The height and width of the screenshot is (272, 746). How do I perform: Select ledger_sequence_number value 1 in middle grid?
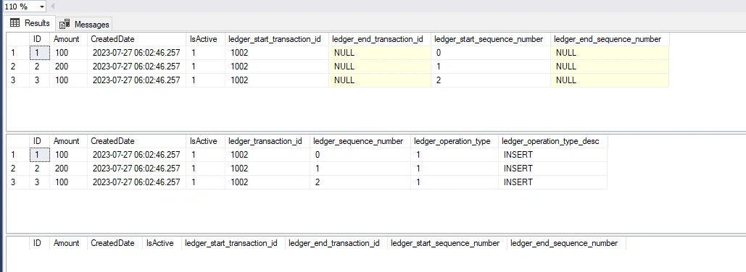click(x=360, y=169)
